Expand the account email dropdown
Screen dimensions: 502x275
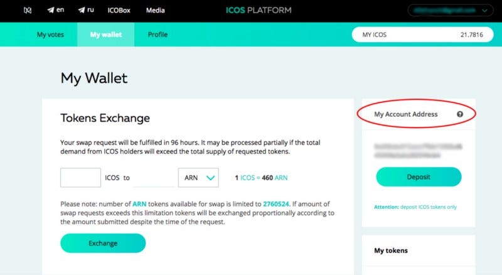pos(451,10)
